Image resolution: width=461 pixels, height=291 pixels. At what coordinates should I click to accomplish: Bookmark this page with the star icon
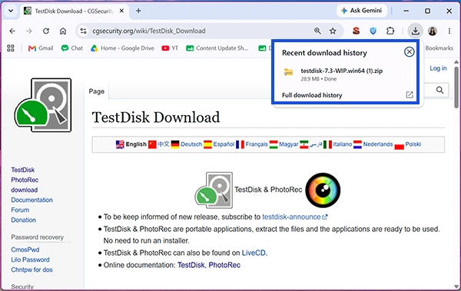[x=333, y=31]
